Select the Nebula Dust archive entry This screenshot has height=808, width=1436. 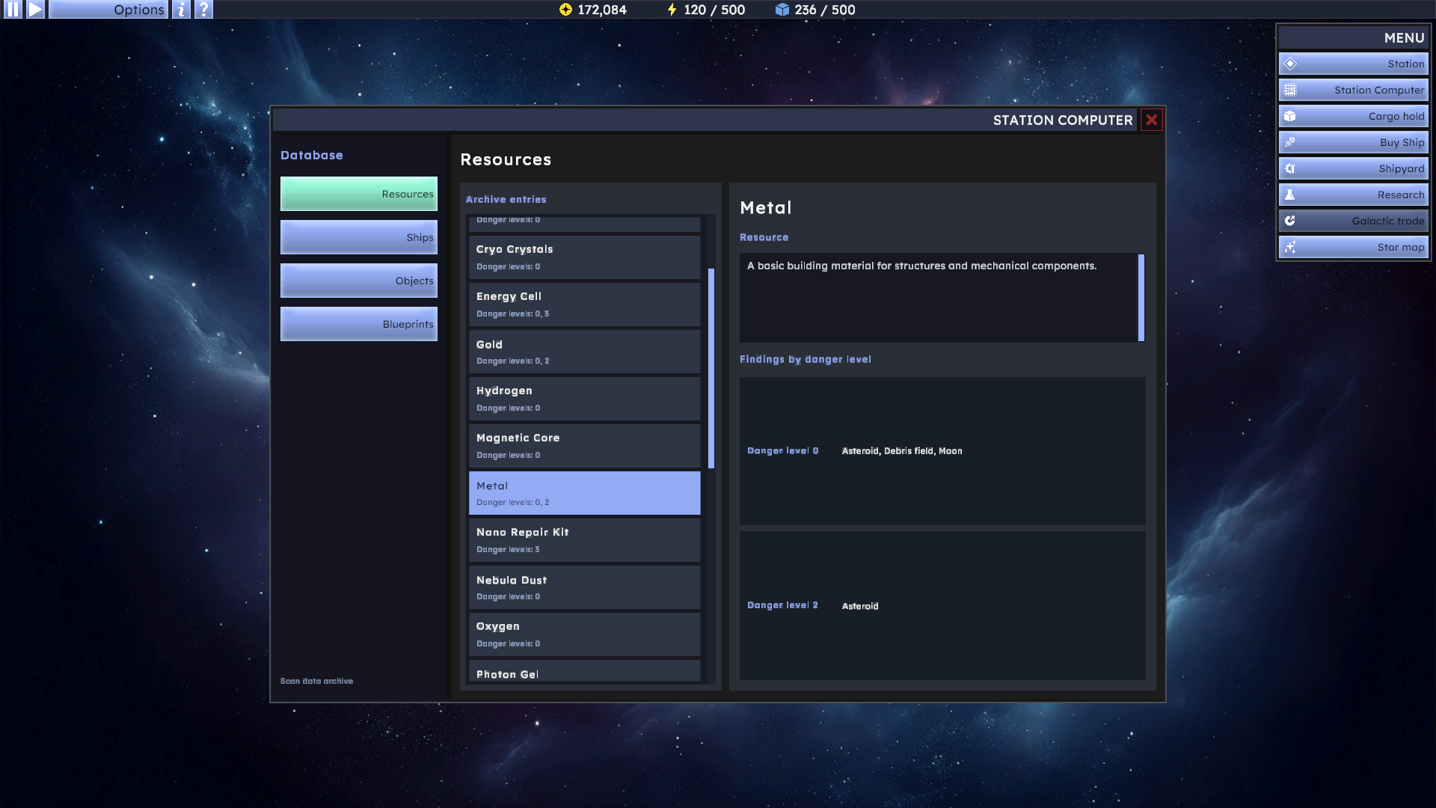[585, 587]
